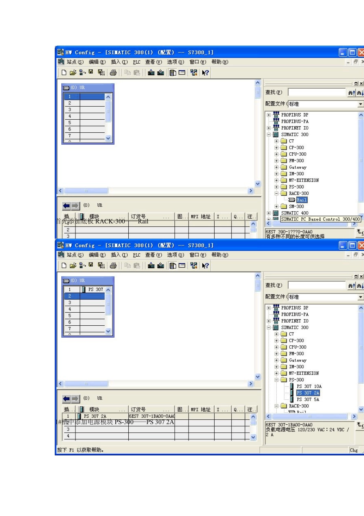Click Save and Compile icon in lower window
Image resolution: width=364 pixels, height=516 pixels.
point(101,265)
